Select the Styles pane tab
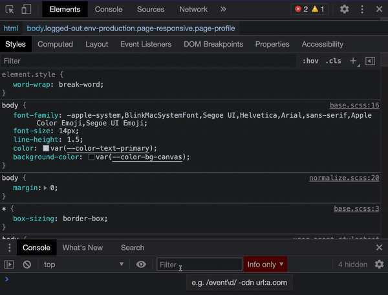 16,44
